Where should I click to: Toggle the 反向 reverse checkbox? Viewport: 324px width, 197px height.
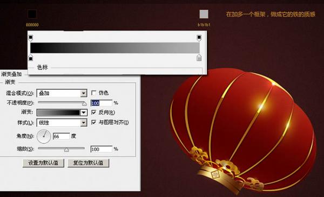94,112
